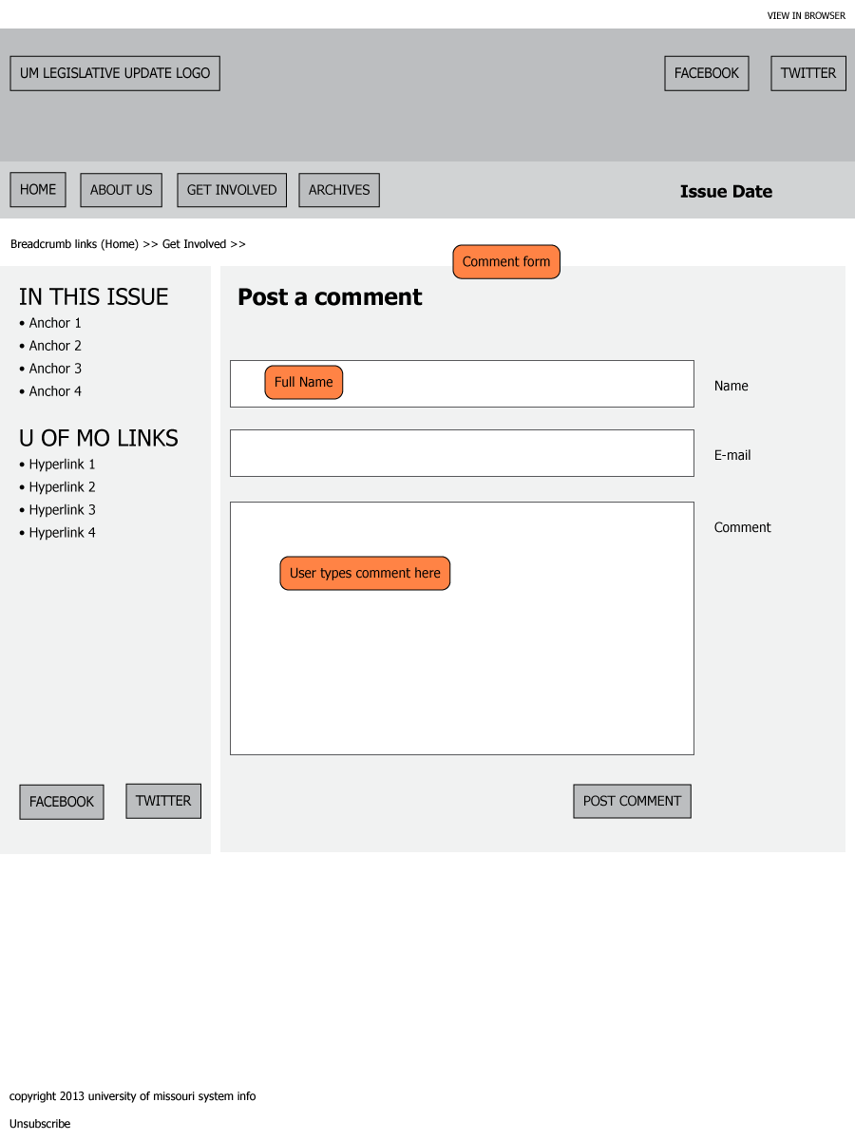Click the UM Legislative Update logo
This screenshot has width=855, height=1140.
click(115, 73)
